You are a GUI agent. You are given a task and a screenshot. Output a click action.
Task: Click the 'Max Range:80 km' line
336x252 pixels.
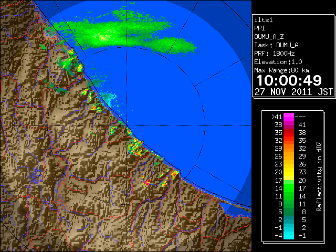tap(281, 70)
